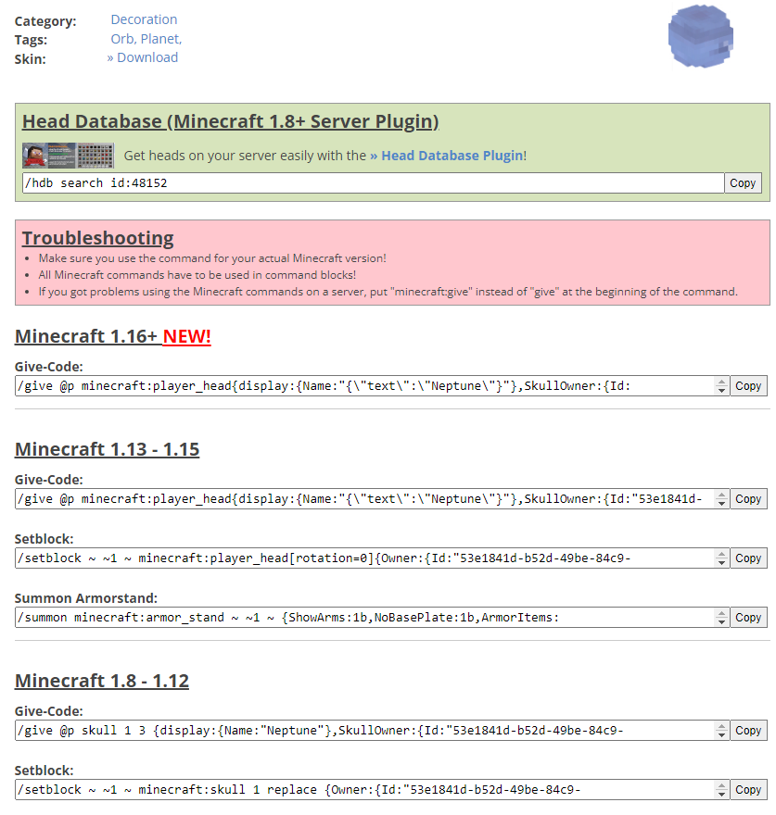Image resolution: width=776 pixels, height=815 pixels.
Task: Click the 'Category:' label
Action: [x=45, y=21]
